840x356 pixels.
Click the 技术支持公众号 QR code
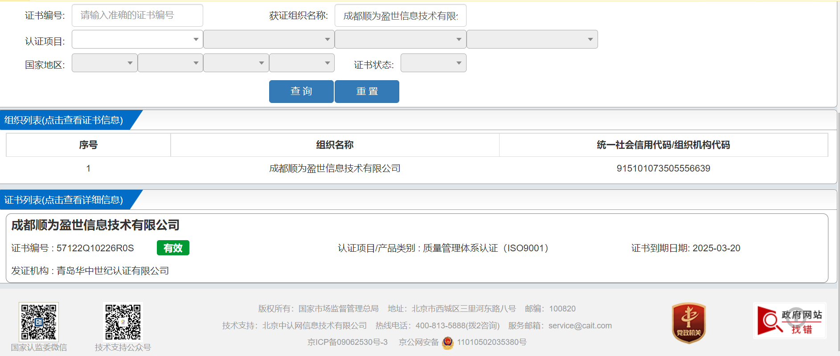tap(123, 322)
